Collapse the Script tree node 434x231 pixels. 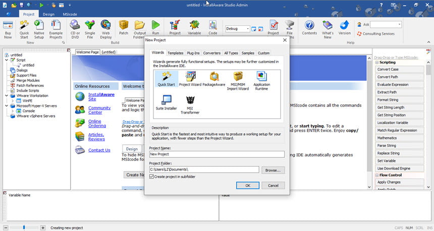[7, 60]
